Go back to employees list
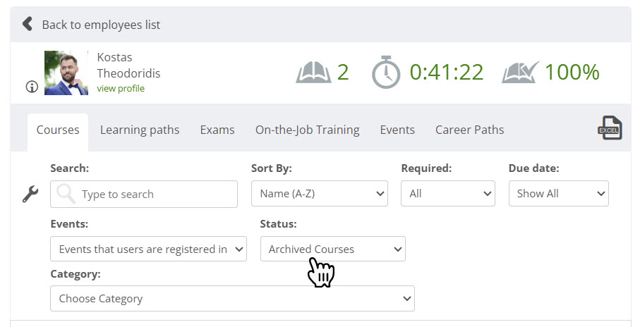Viewport: 640px width, 327px height. coord(101,25)
